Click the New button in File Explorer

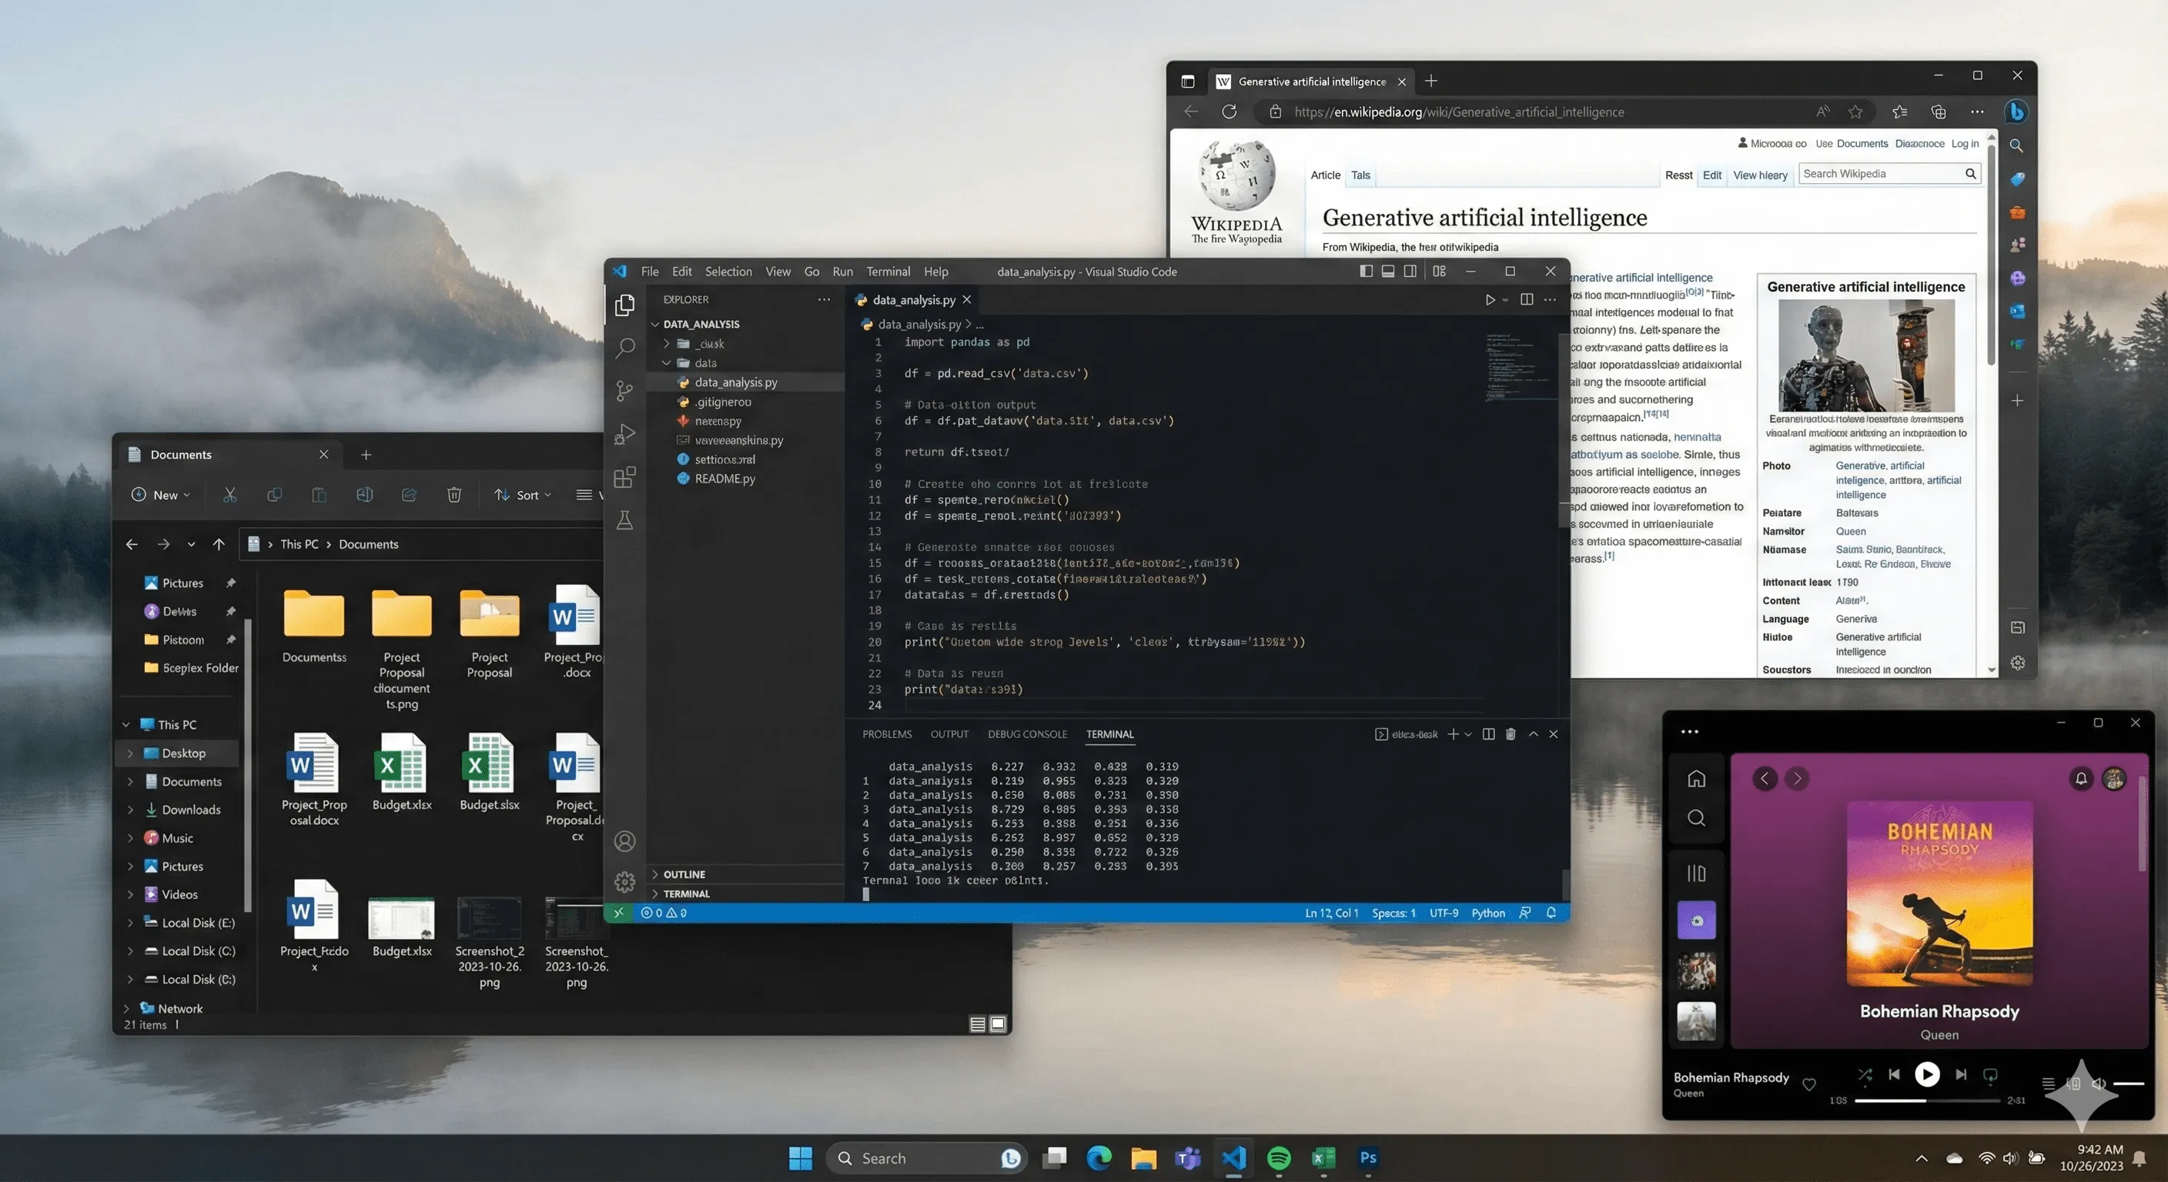click(x=161, y=495)
